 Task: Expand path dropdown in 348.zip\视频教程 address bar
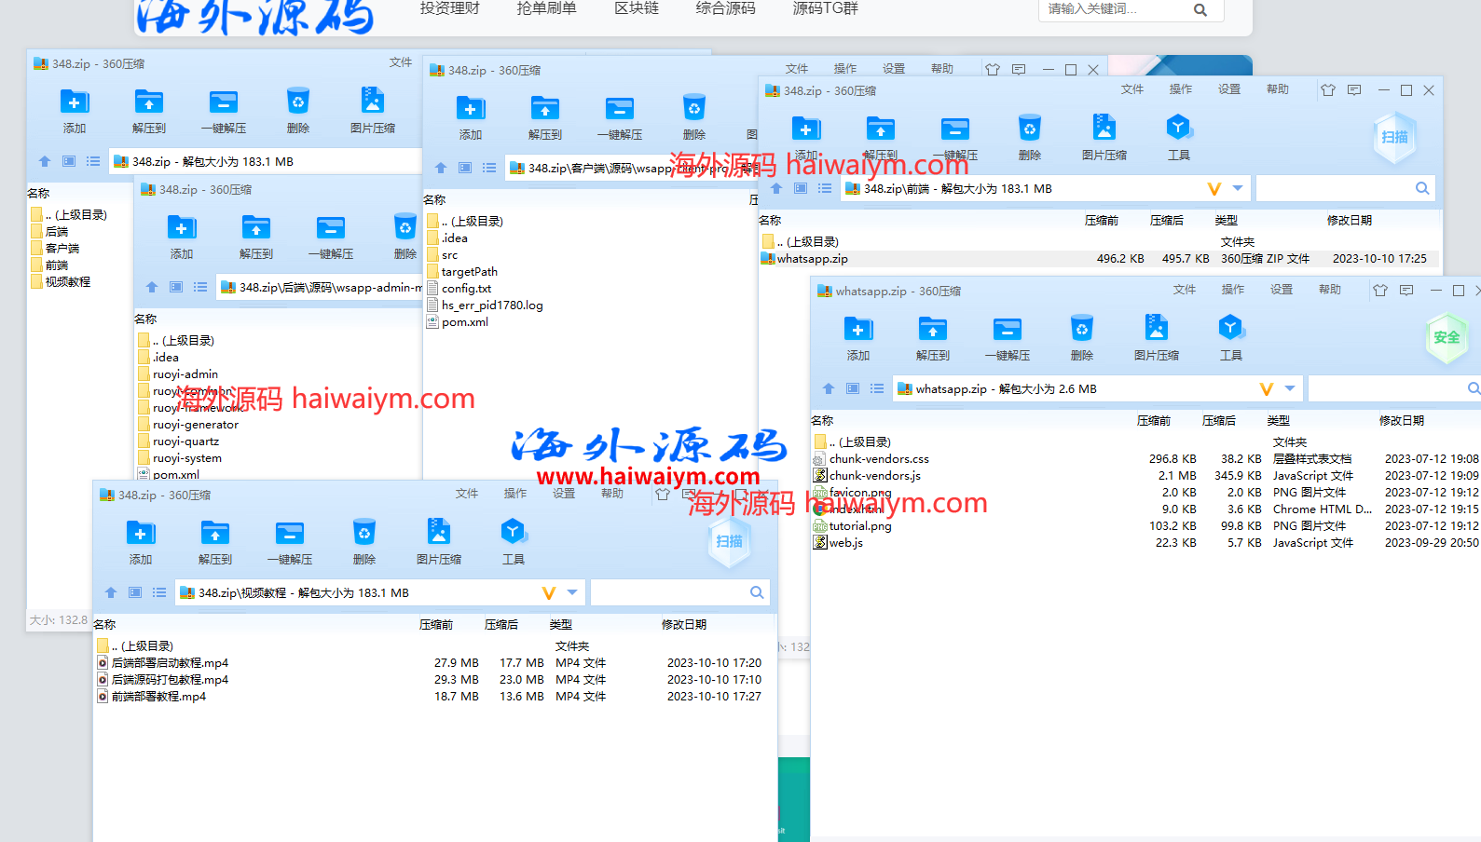[572, 592]
